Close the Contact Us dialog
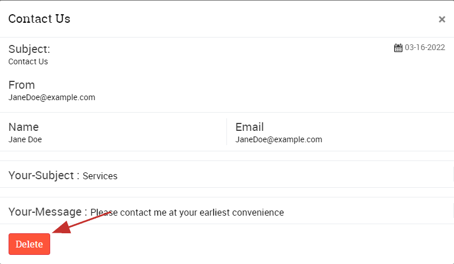Screen dimensions: 454x264 (x=442, y=19)
